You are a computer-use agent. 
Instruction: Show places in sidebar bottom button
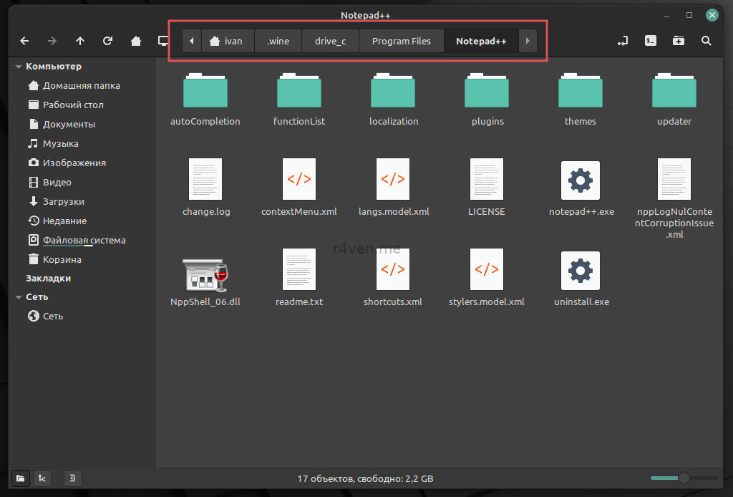coord(21,478)
